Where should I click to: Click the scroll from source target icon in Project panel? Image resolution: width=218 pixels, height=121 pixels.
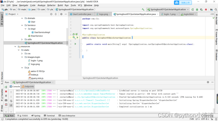point(51,14)
